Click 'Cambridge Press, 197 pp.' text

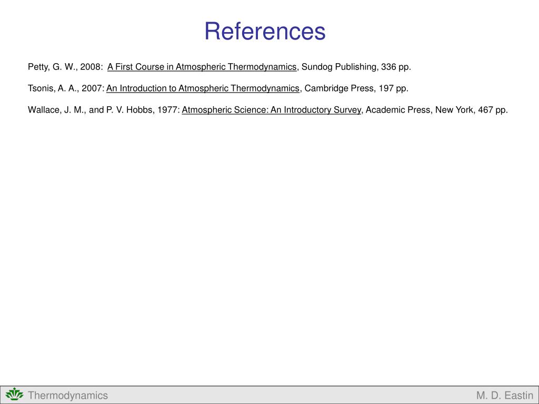tap(356, 88)
